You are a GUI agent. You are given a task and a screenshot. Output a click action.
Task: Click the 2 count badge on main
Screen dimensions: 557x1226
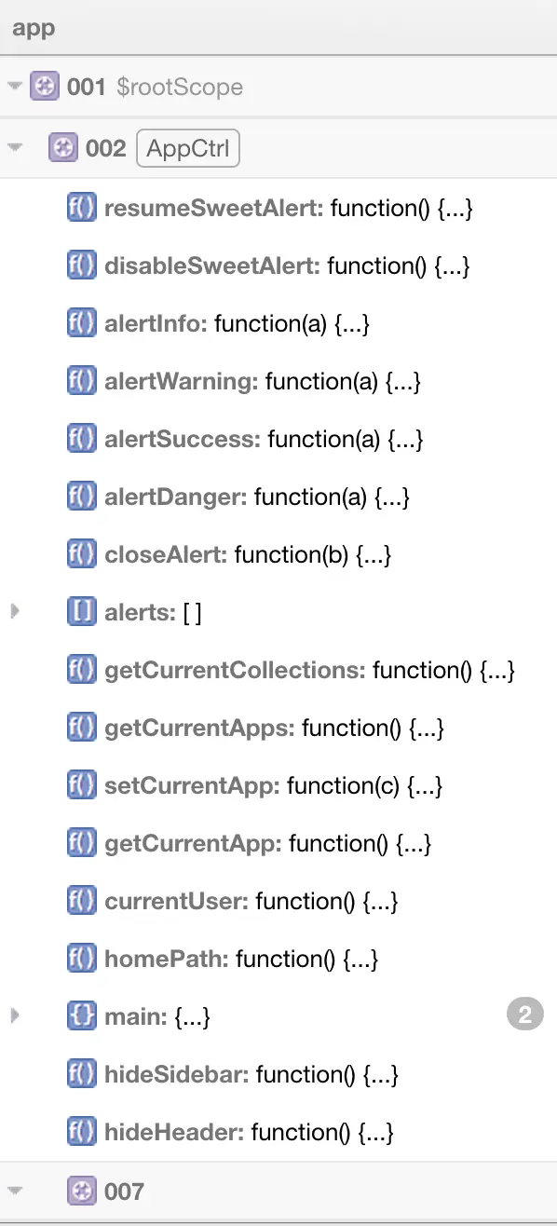coord(525,1015)
